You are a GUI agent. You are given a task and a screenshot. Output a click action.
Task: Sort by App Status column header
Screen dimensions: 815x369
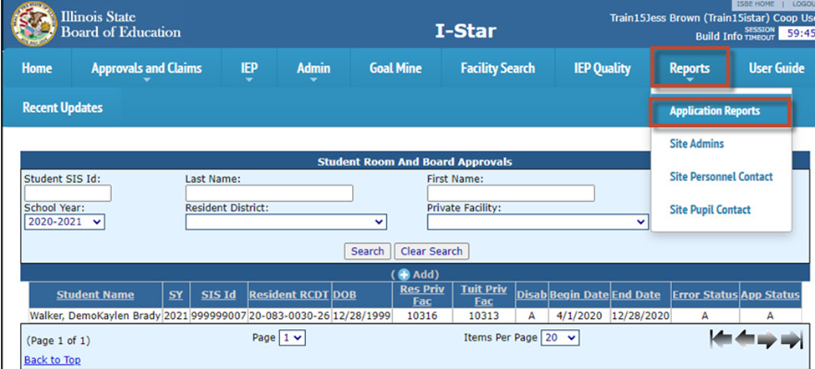click(x=771, y=296)
